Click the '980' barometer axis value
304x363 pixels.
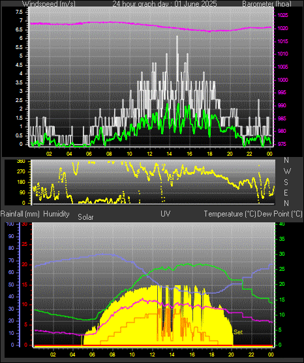[282, 131]
